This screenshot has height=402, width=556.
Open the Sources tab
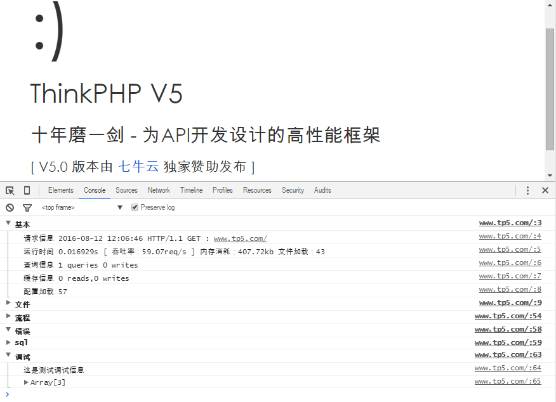[126, 190]
